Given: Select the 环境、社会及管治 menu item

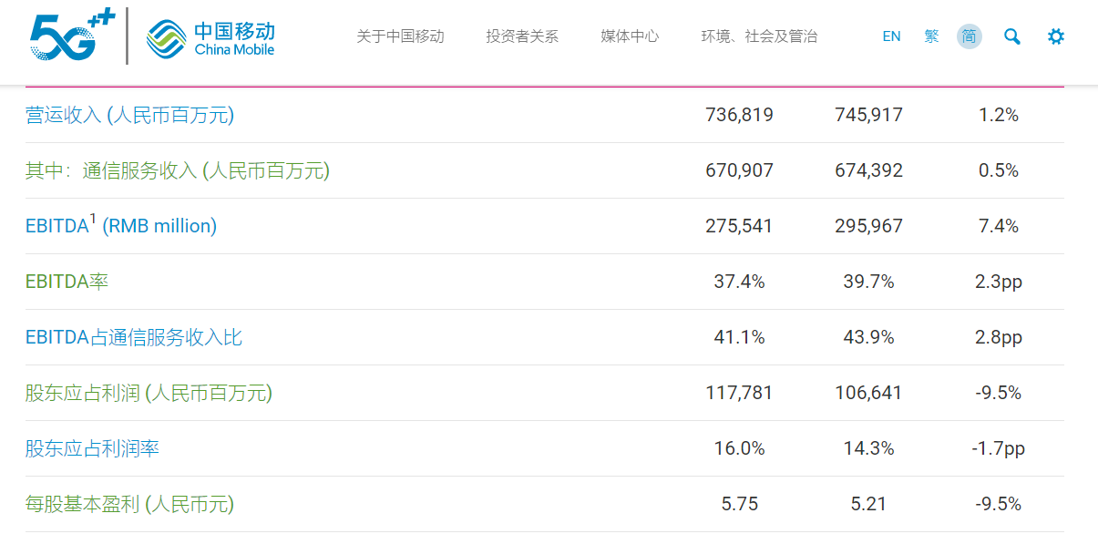Looking at the screenshot, I should point(759,36).
